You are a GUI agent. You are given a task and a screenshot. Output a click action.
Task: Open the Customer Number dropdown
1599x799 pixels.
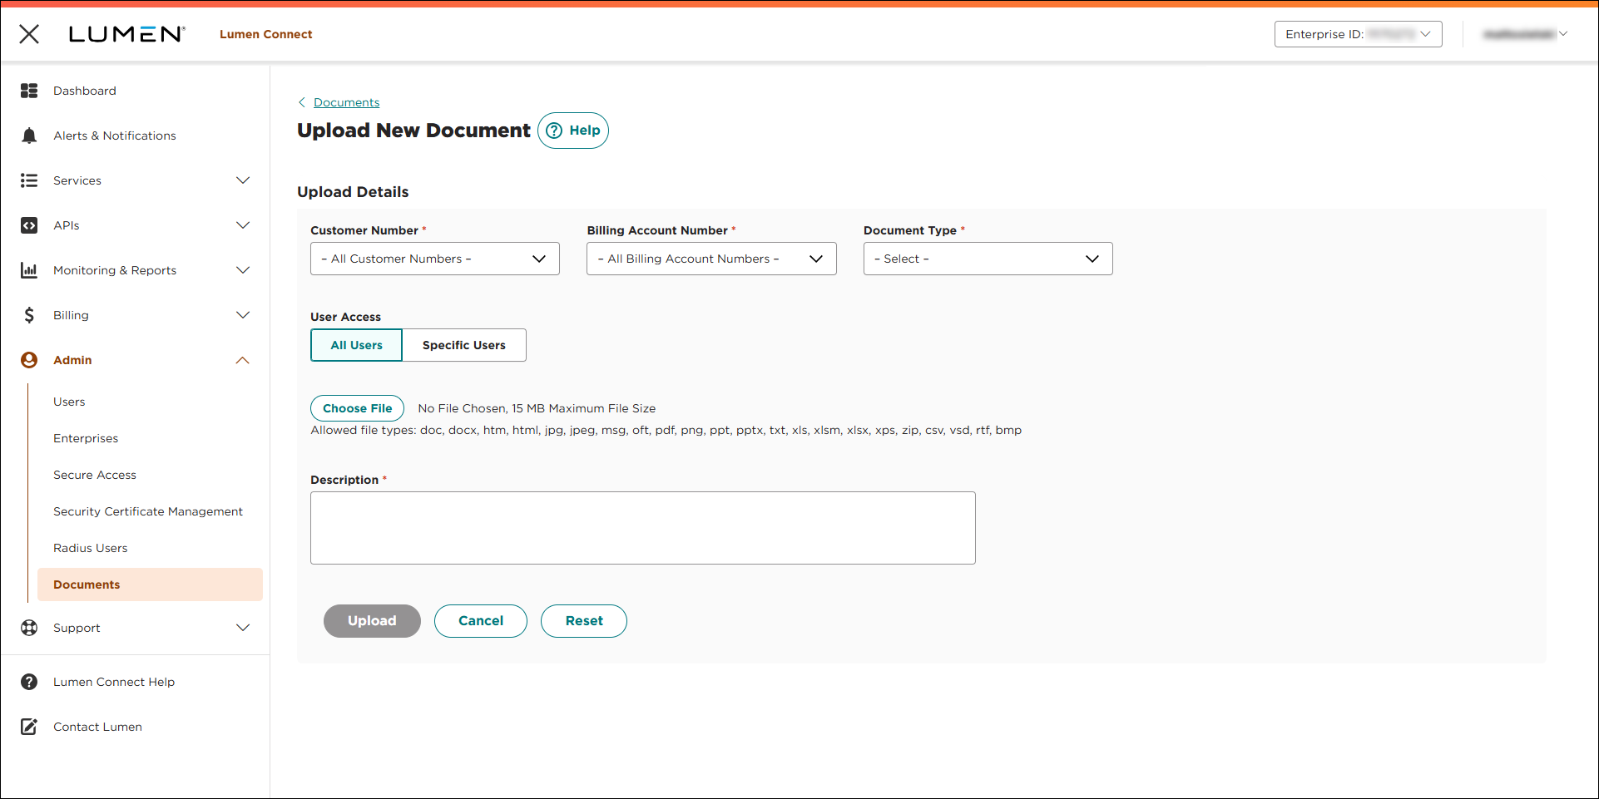434,259
